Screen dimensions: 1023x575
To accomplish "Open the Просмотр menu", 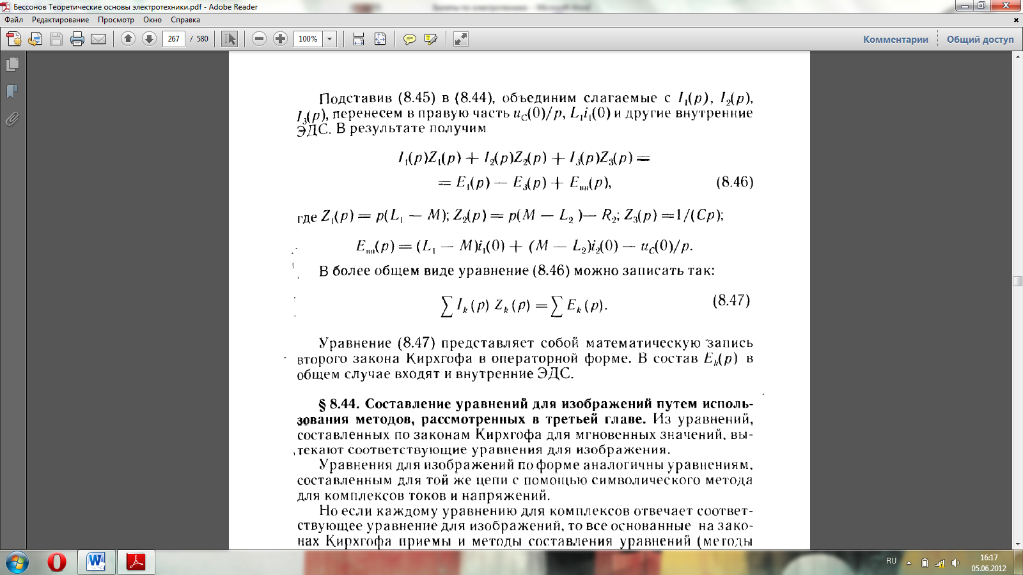I will coord(116,20).
